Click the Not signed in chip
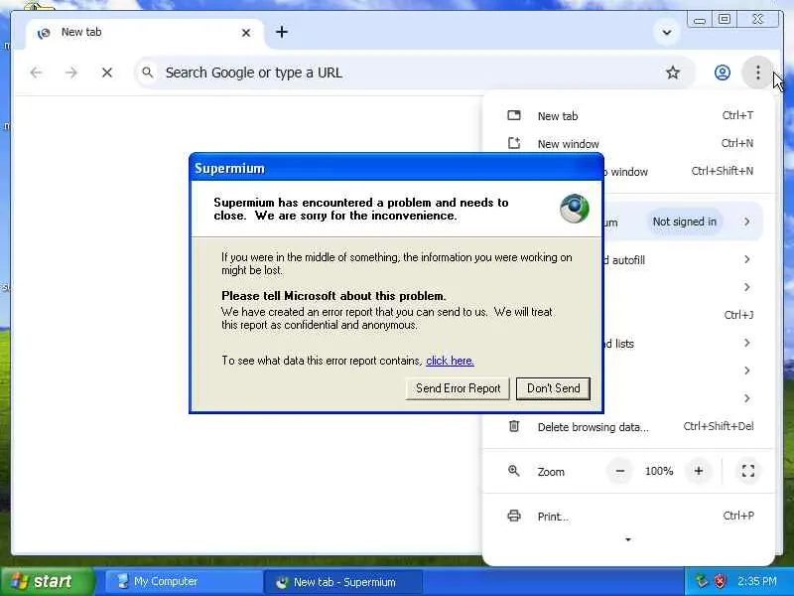Screen dimensions: 794x596 pyautogui.click(x=684, y=222)
